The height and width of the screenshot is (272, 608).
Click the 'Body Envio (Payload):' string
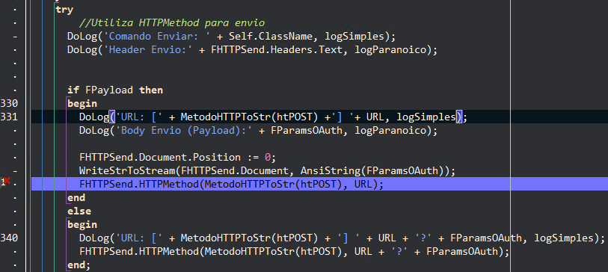(184, 131)
